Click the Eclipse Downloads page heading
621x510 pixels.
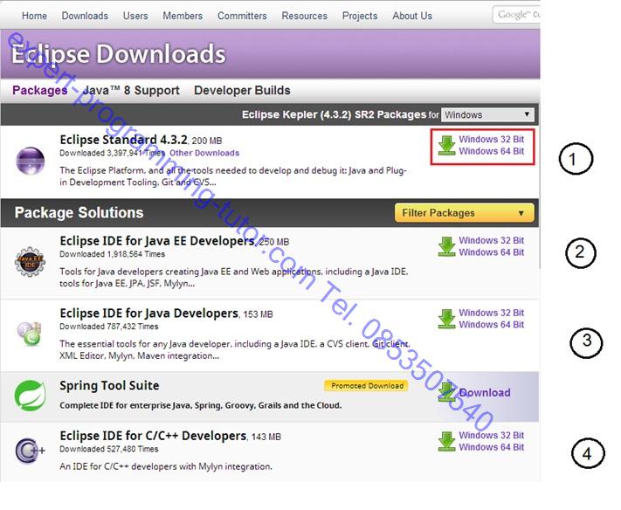119,54
